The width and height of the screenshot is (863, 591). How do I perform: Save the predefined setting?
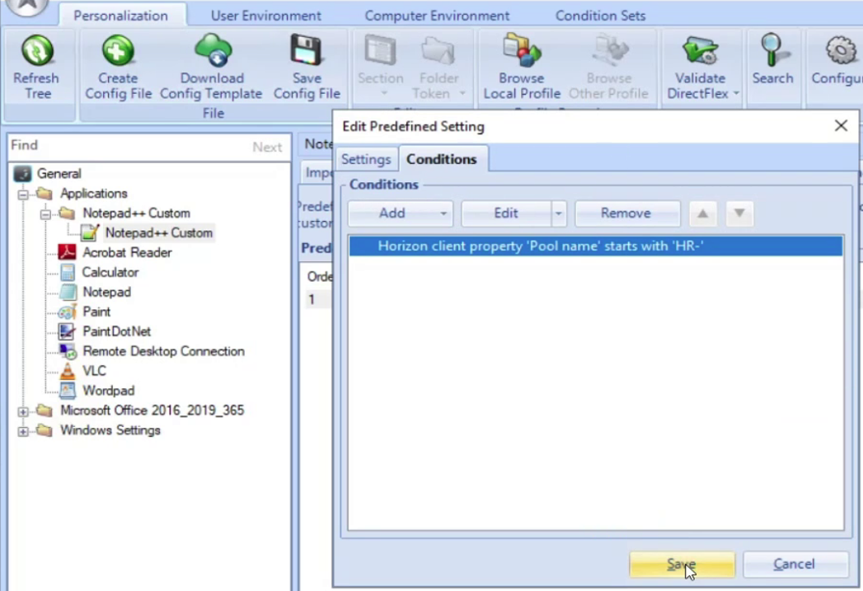coord(681,564)
